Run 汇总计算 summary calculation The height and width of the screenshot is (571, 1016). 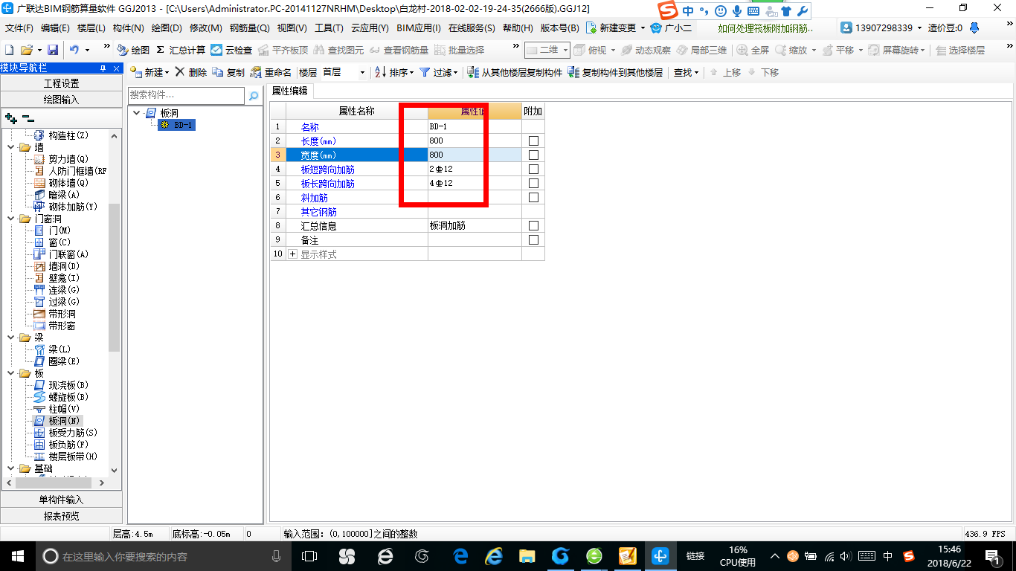coord(181,50)
